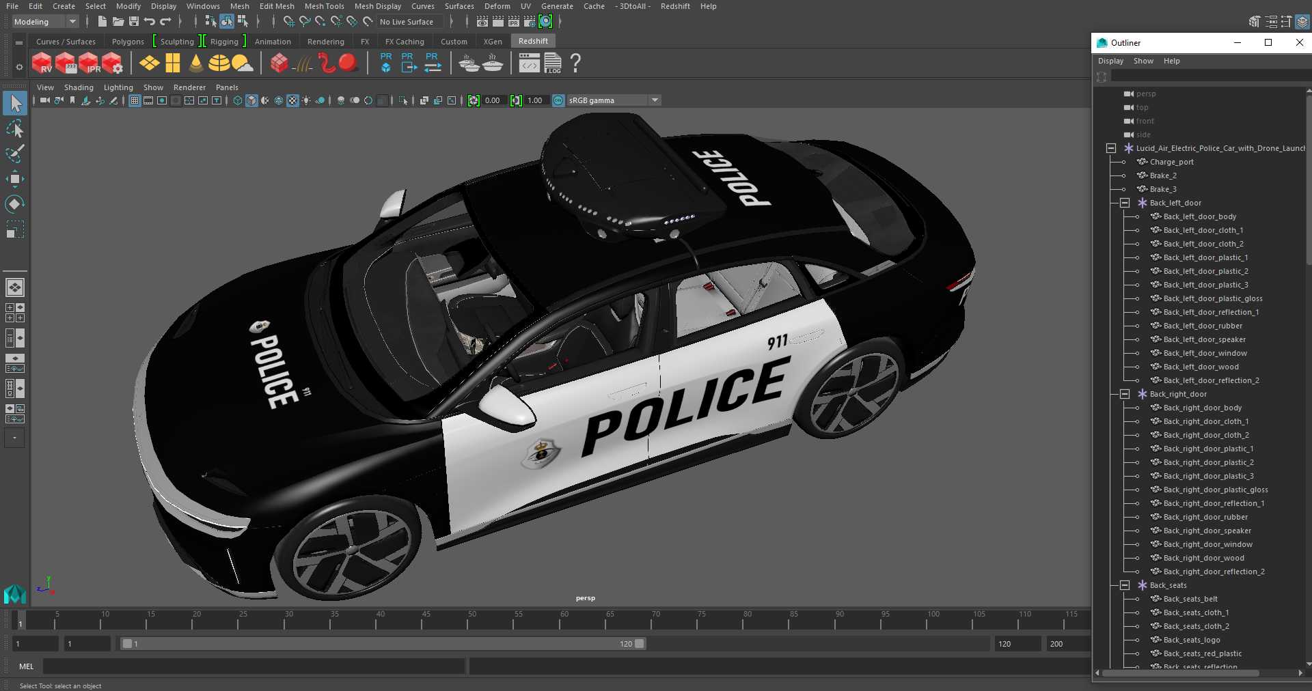Image resolution: width=1312 pixels, height=691 pixels.
Task: Activate the Rotate tool
Action: [15, 204]
